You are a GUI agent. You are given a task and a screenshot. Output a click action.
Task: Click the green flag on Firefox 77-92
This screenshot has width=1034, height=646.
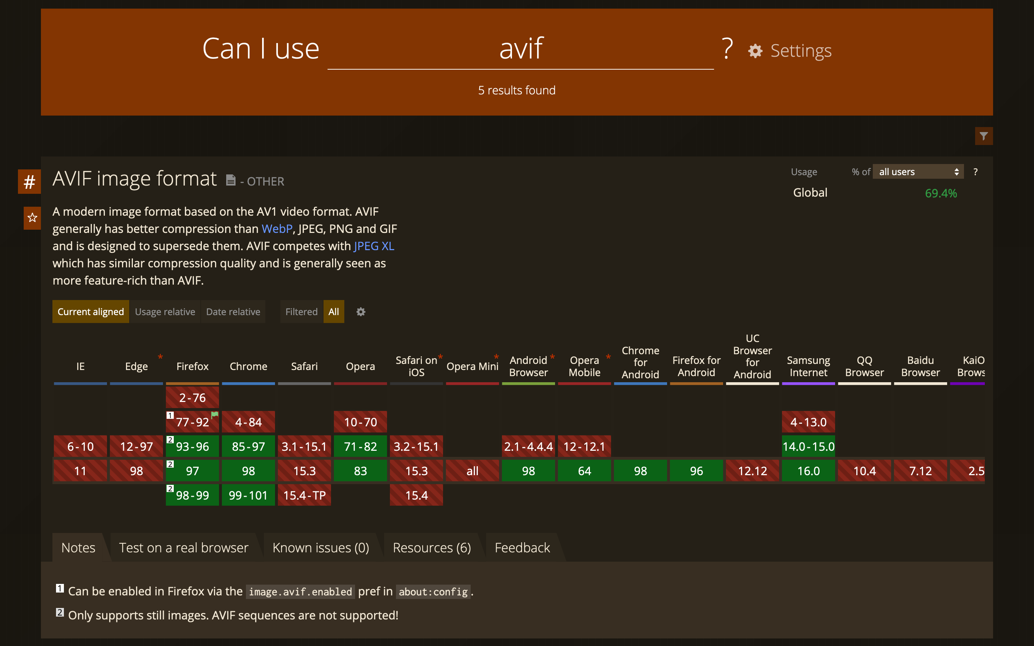pyautogui.click(x=214, y=415)
